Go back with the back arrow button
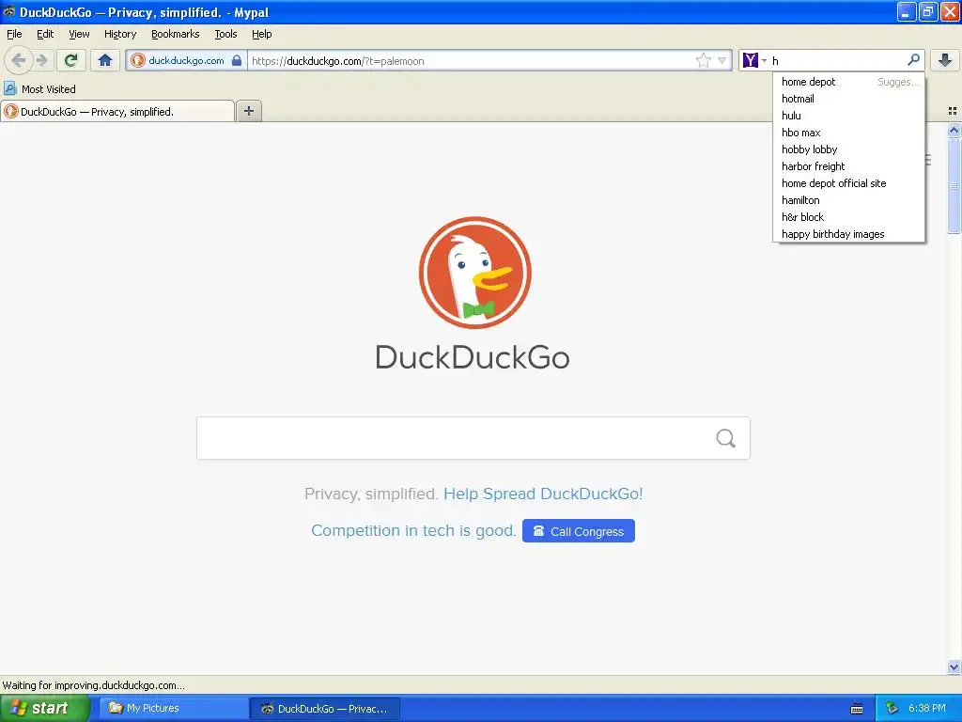Viewport: 962px width, 722px height. click(x=18, y=60)
